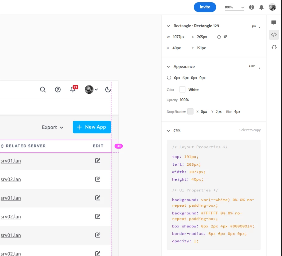Open the user profile avatar in top right
The image size is (282, 256).
[x=272, y=7]
